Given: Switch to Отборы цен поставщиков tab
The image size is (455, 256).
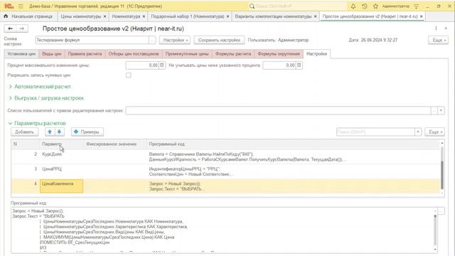Looking at the screenshot, I should coord(134,54).
